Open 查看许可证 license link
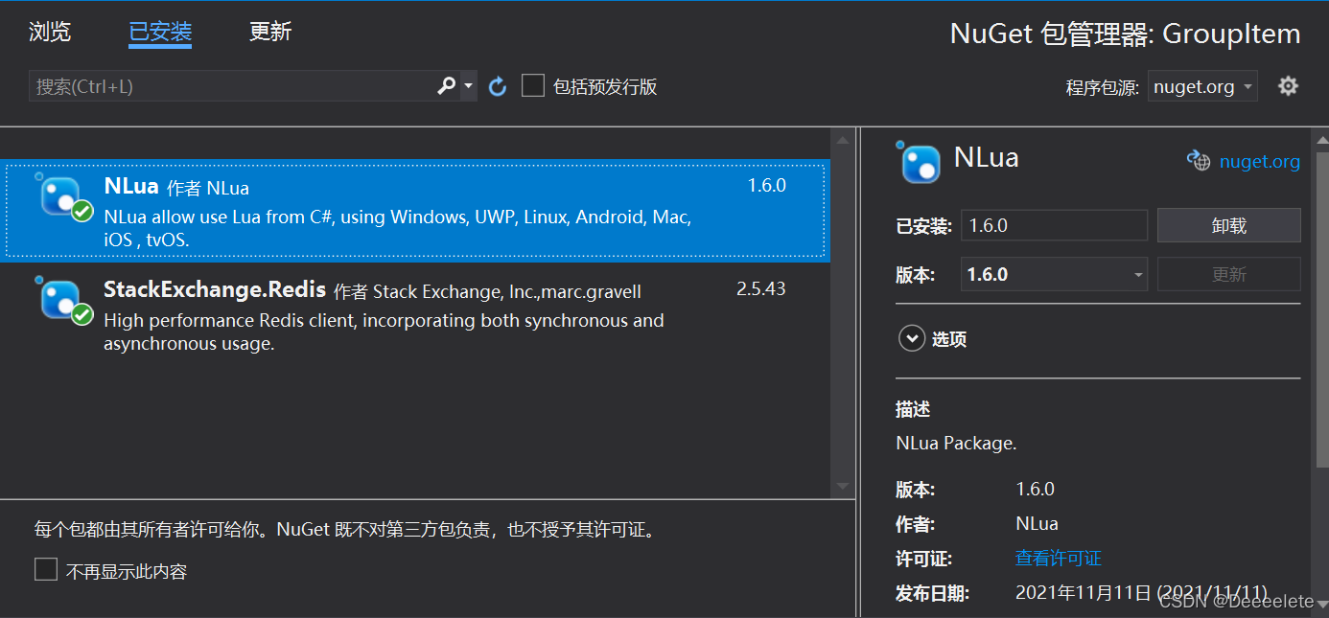Screen dimensions: 1329x618 click(x=1059, y=558)
